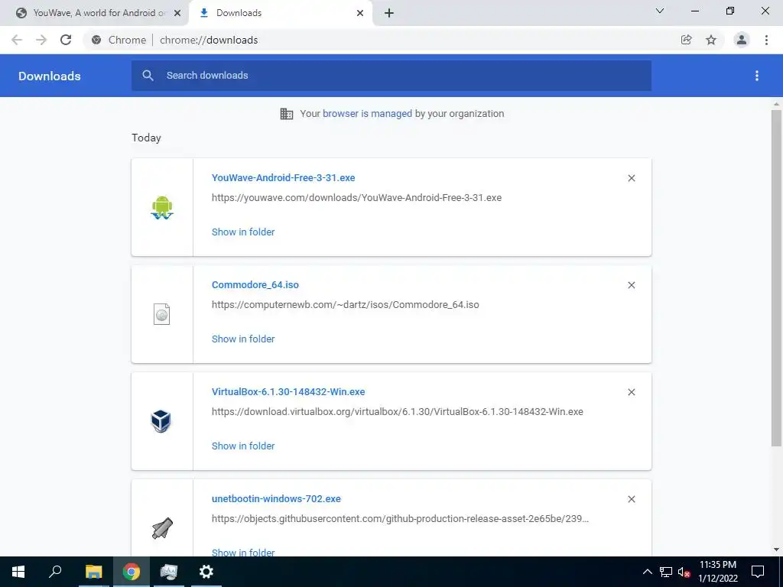Open the Commodore_64.iso file link
The height and width of the screenshot is (587, 783).
255,284
